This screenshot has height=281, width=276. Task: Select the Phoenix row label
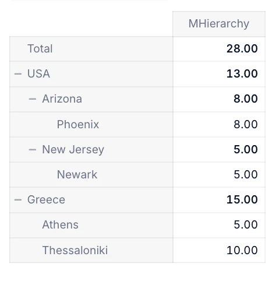[x=78, y=124]
